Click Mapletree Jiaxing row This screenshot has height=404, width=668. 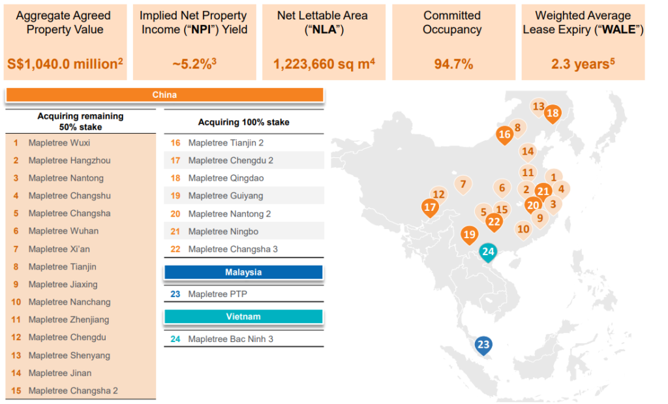tap(80, 285)
